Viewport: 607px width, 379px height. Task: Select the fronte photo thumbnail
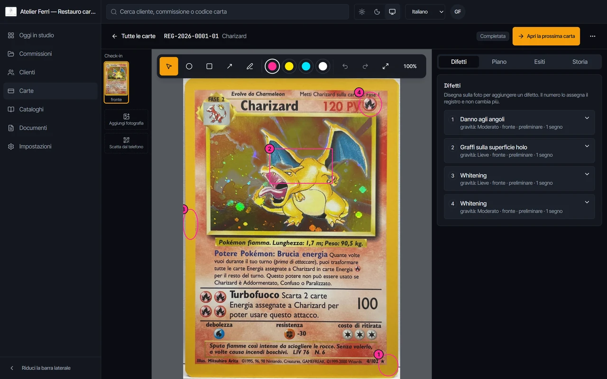(116, 82)
